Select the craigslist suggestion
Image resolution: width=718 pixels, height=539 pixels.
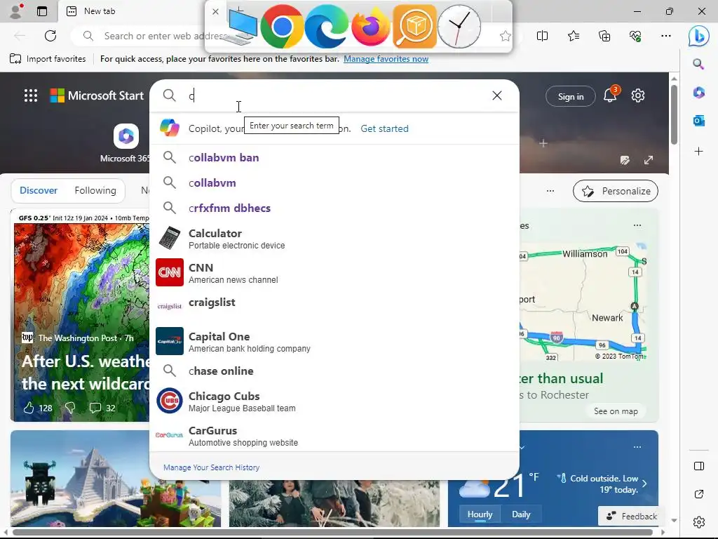click(x=334, y=306)
